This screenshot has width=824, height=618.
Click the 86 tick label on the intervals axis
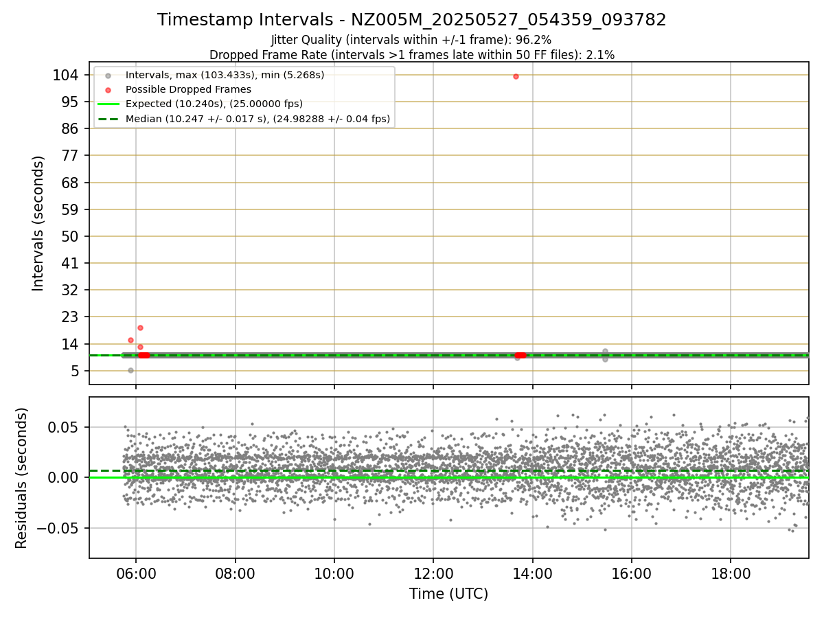(x=70, y=128)
